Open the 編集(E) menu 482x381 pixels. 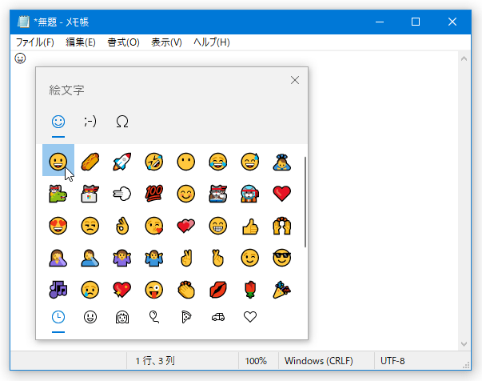[81, 42]
